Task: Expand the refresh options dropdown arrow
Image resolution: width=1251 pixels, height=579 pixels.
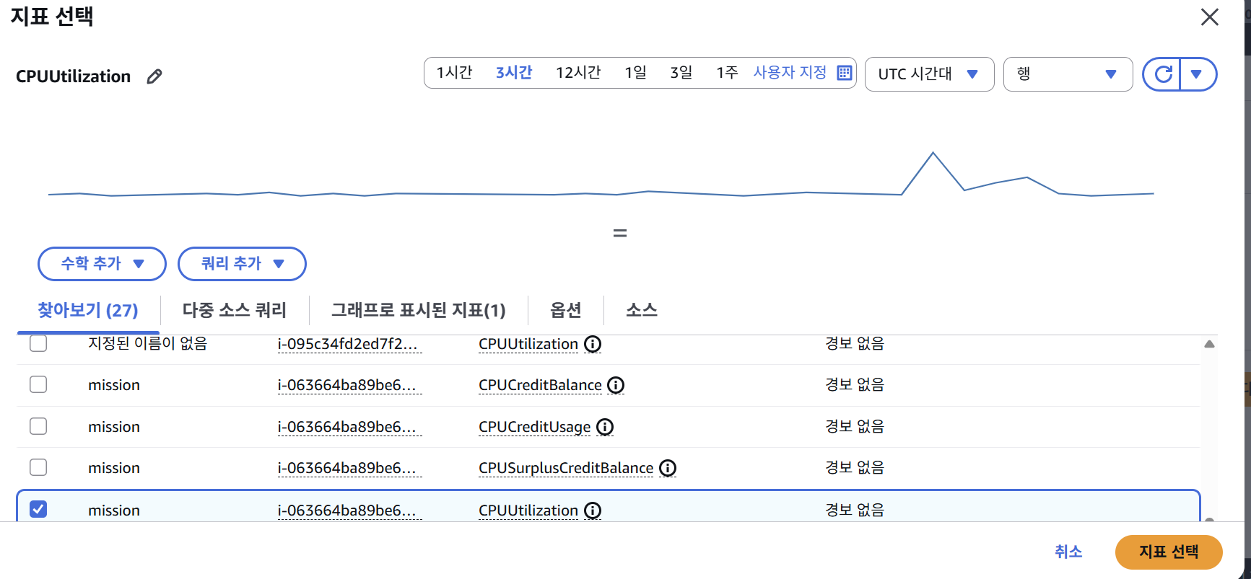Action: (x=1197, y=74)
